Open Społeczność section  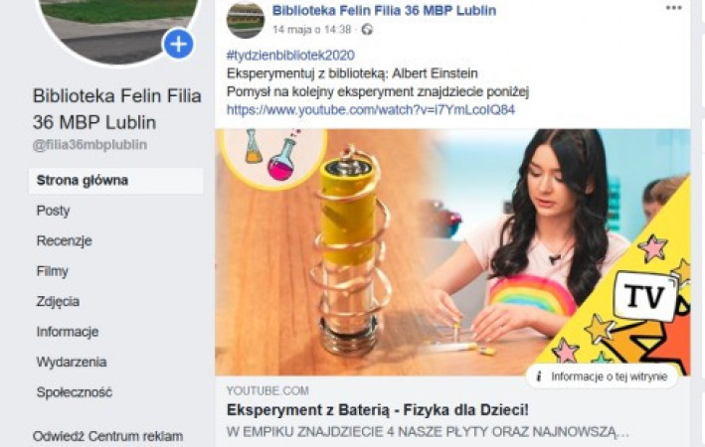[75, 392]
